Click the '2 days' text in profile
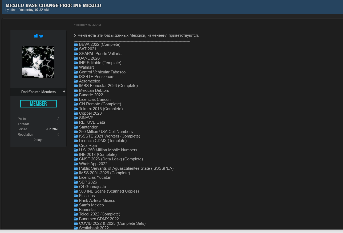This screenshot has height=233, width=343. [x=38, y=140]
